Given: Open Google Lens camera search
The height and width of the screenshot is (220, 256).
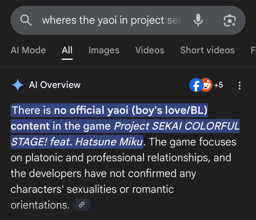Looking at the screenshot, I should [230, 21].
